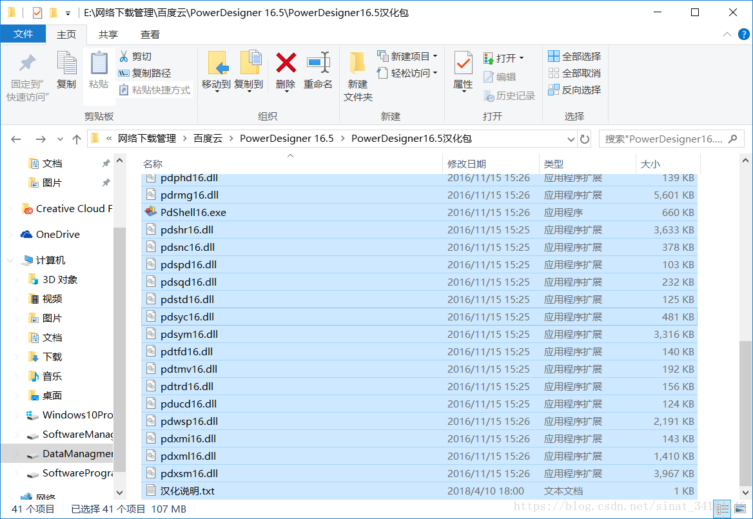Switch to the 查看 (View) tab
The image size is (753, 519).
point(150,35)
